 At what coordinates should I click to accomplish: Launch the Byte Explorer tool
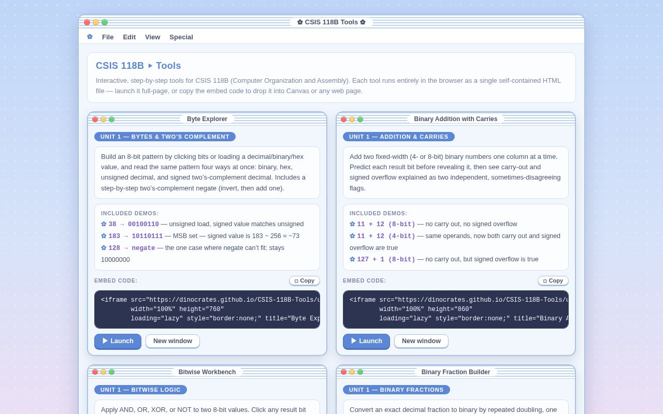[x=118, y=341]
